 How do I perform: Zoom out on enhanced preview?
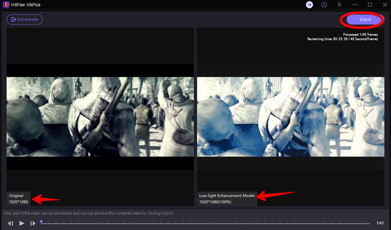point(381,137)
